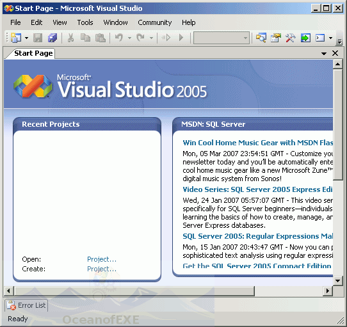The width and height of the screenshot is (347, 327).
Task: Expand the Undo history dropdown arrow
Action: pos(130,38)
